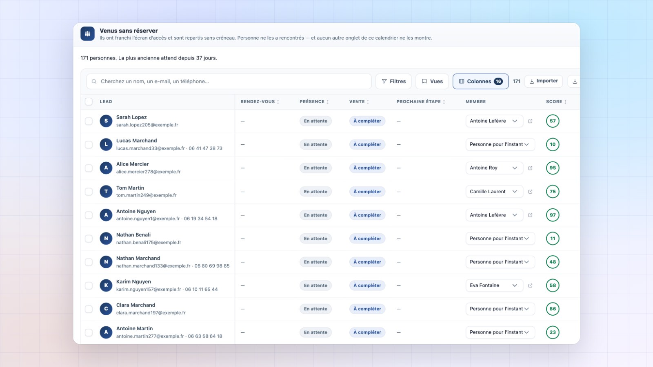Open Karim Nguyen's member external link icon
This screenshot has width=653, height=367.
(530, 285)
